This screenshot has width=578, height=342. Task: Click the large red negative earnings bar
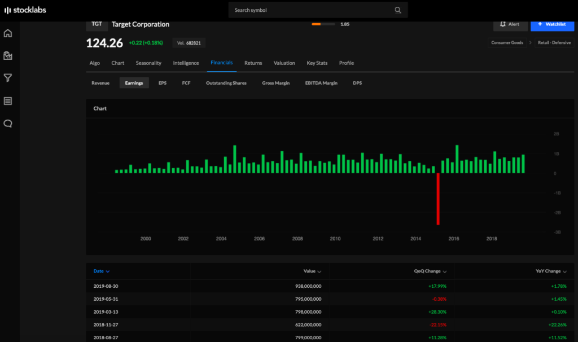[x=438, y=199]
